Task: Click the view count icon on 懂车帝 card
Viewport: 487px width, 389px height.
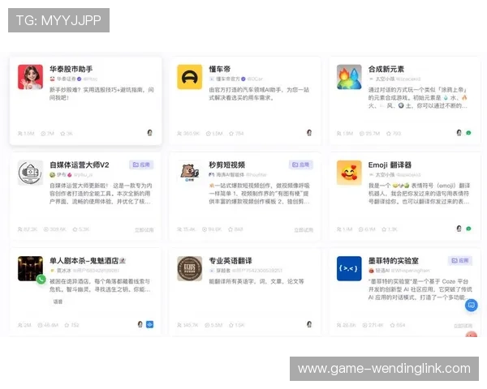Action: (209, 134)
